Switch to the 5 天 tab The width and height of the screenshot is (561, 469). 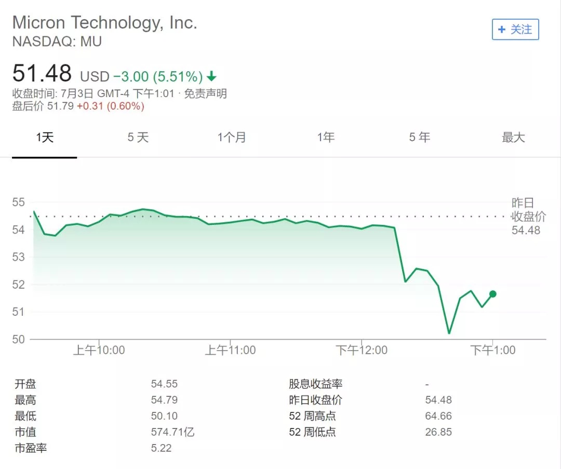coord(138,137)
